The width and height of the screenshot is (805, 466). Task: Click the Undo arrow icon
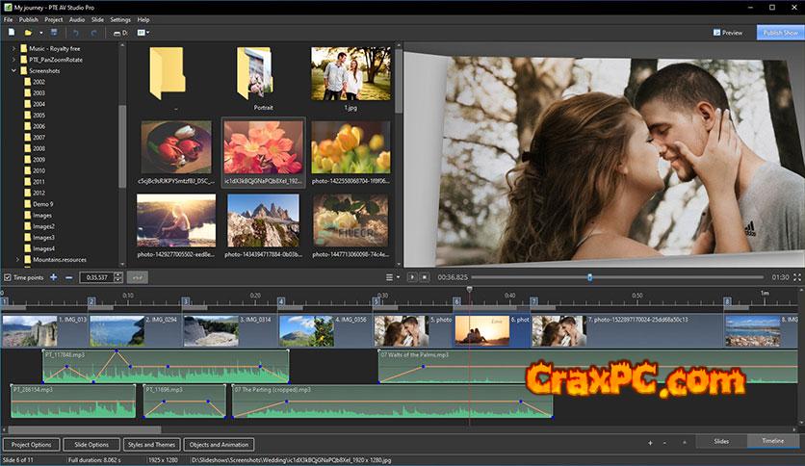(76, 33)
